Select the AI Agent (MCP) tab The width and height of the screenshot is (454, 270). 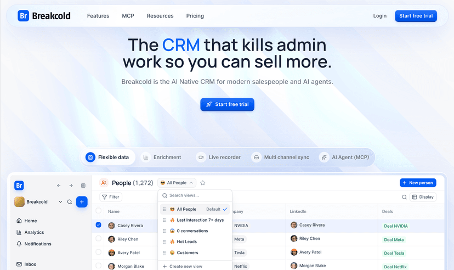point(344,157)
